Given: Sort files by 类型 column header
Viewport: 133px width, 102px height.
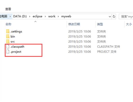Looking at the screenshot, I should [x=100, y=24].
